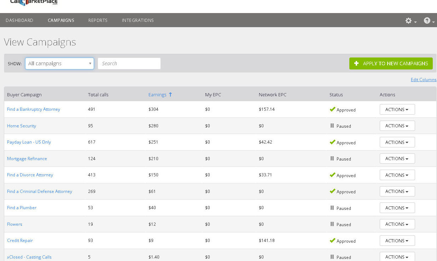This screenshot has height=261, width=437.
Task: Open the help question mark menu
Action: [427, 21]
